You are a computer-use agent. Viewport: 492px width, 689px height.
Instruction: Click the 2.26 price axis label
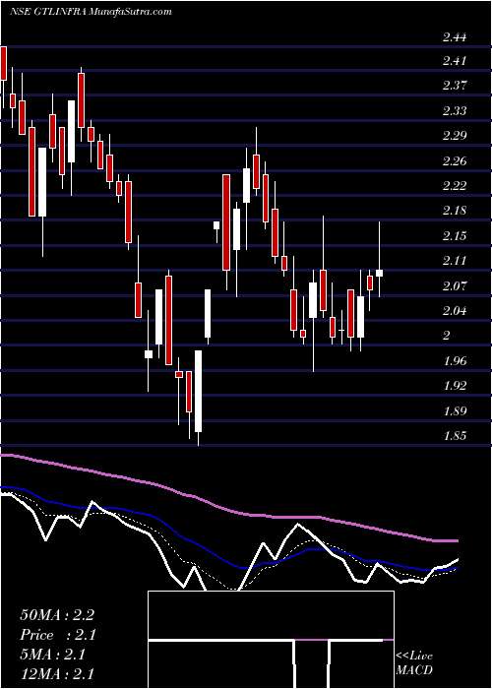tap(455, 160)
